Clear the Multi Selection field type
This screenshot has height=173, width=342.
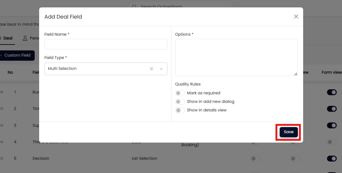(151, 69)
